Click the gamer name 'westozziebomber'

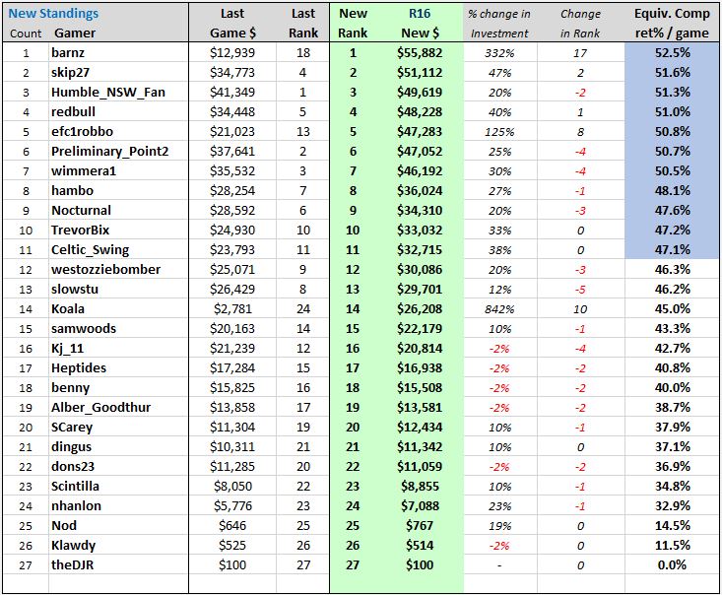pos(106,269)
